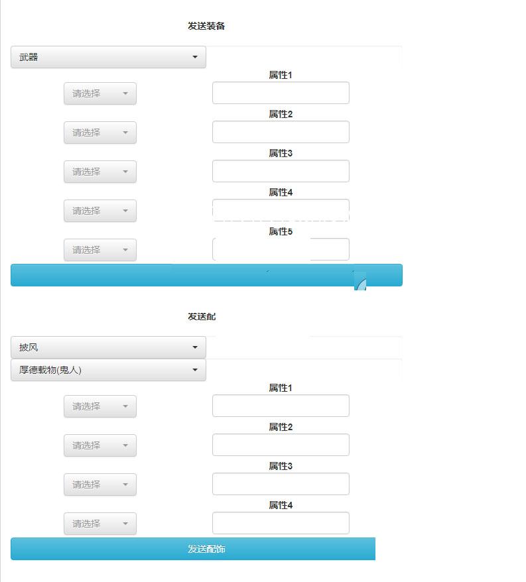The height and width of the screenshot is (582, 526).
Task: Focus the equipment 属性3 input field
Action: pyautogui.click(x=281, y=172)
